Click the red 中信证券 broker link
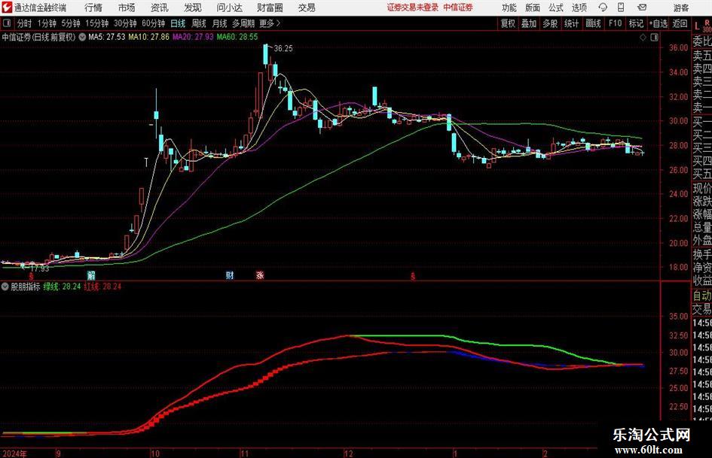 (458, 8)
